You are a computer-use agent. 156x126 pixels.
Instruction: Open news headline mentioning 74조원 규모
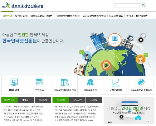click(x=22, y=110)
